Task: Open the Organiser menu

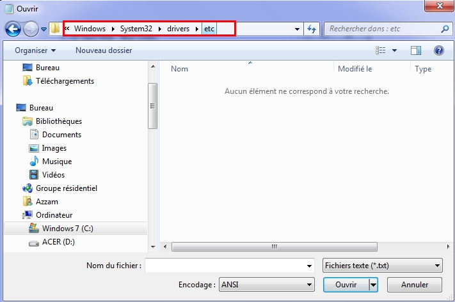Action: coord(35,50)
